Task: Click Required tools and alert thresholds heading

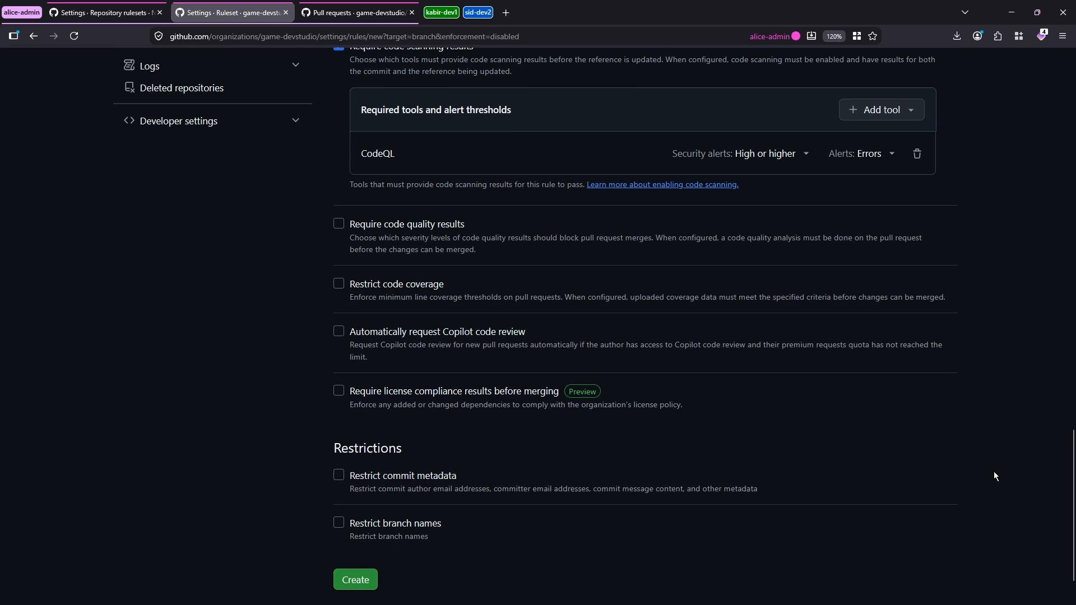Action: point(436,110)
